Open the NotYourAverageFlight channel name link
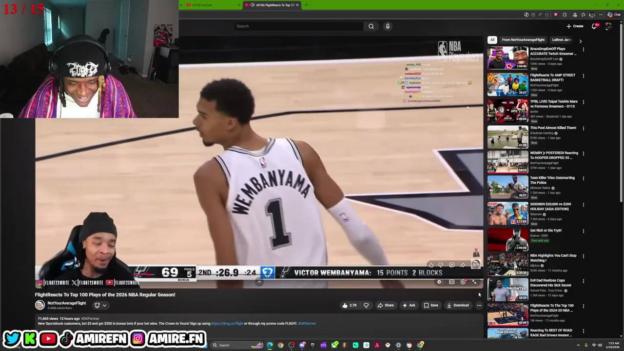The height and width of the screenshot is (351, 624). coord(66,303)
